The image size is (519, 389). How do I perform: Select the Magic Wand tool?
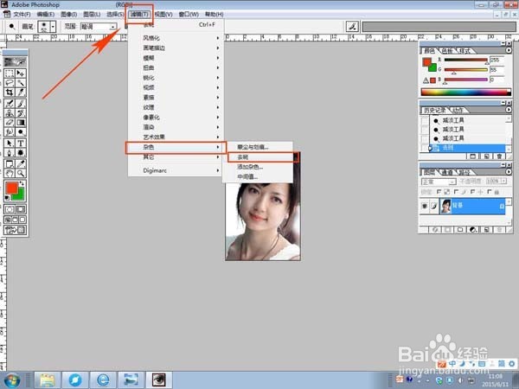click(21, 83)
